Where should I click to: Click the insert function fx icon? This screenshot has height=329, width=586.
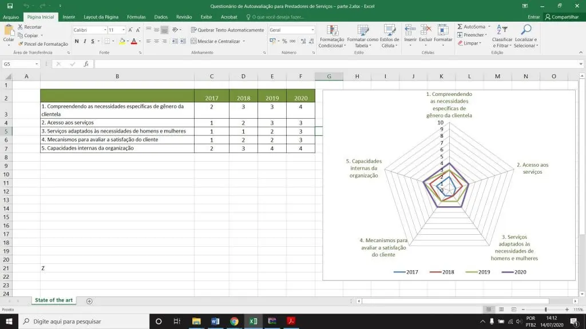[86, 64]
